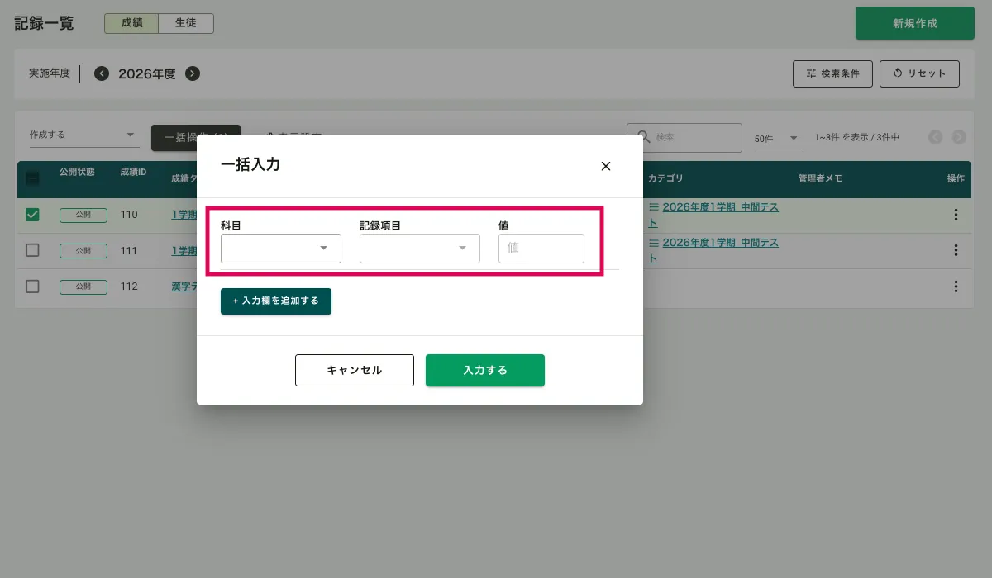Open the three-dot menu for row 112
This screenshot has width=992, height=578.
tap(956, 287)
